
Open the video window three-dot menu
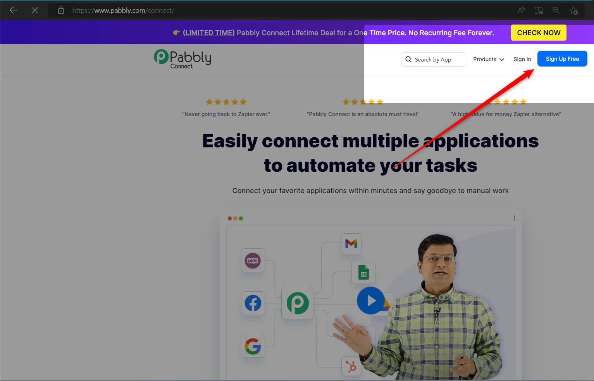coord(514,218)
